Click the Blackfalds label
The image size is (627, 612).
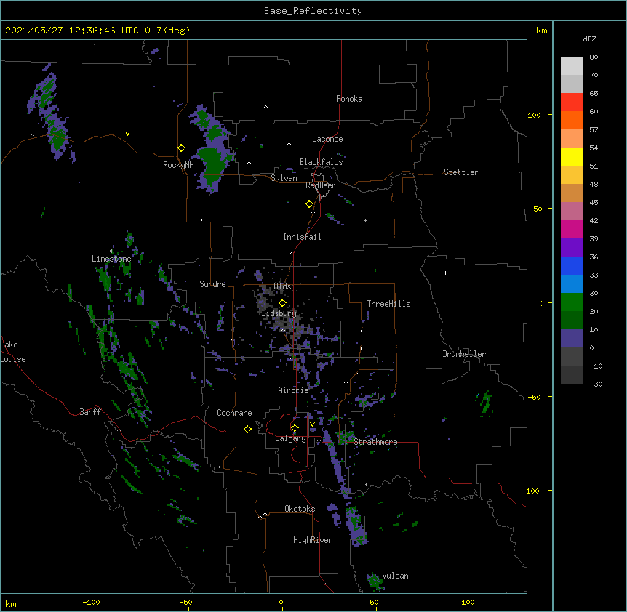(x=321, y=162)
